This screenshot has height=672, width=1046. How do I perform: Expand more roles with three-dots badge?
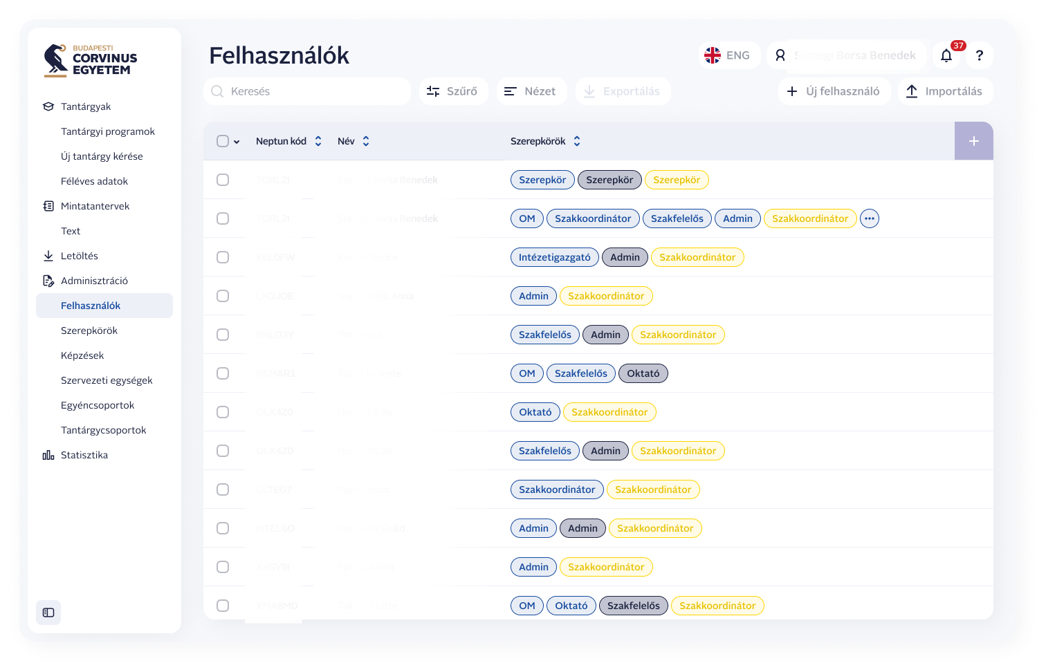(870, 218)
